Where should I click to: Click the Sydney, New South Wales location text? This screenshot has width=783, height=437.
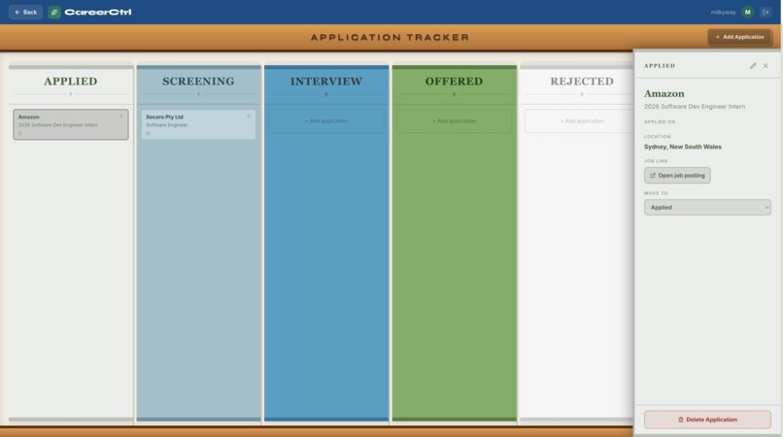683,147
